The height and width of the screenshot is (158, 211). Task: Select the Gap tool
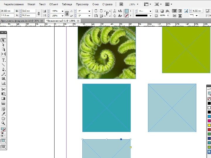3,54
